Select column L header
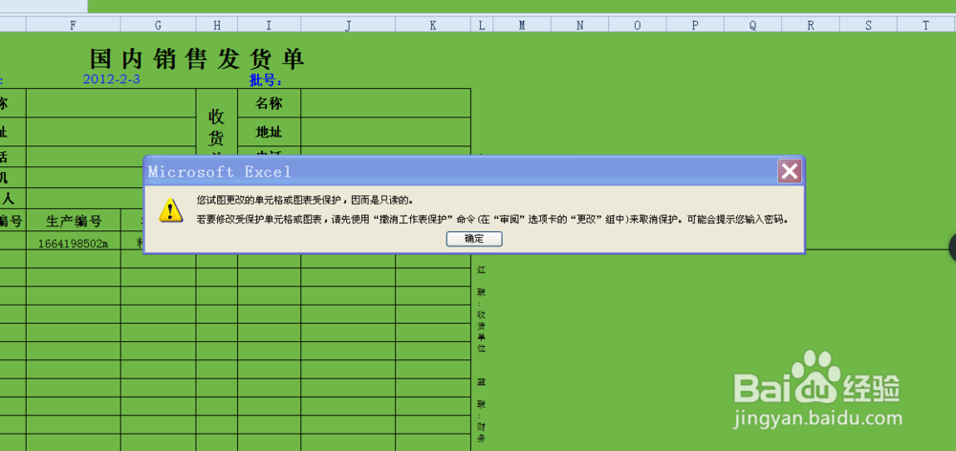This screenshot has height=451, width=956. 482,25
